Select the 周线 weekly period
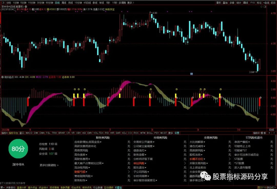The image size is (277, 189). tap(64, 3)
